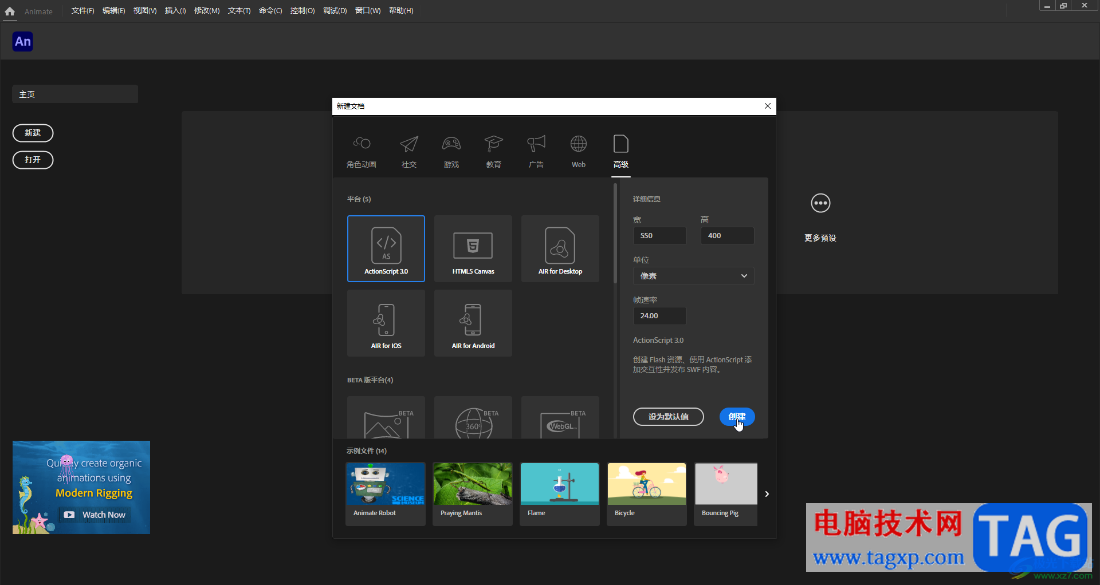Open the 视图(V) menu

tap(145, 11)
